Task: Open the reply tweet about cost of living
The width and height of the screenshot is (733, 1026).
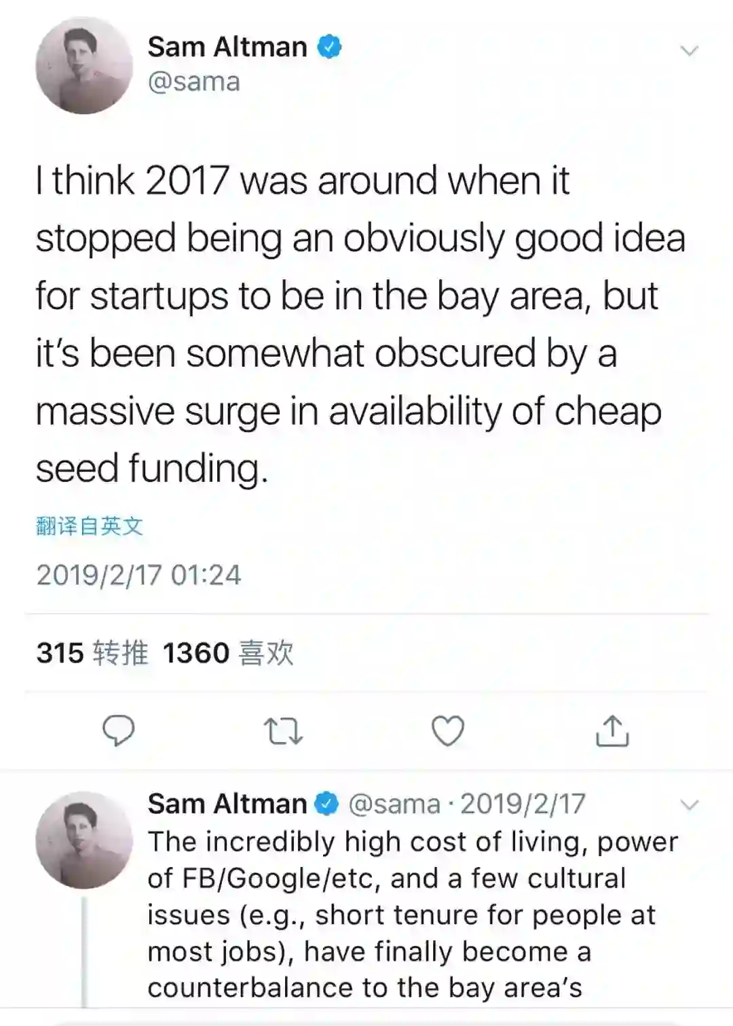Action: pos(407,915)
